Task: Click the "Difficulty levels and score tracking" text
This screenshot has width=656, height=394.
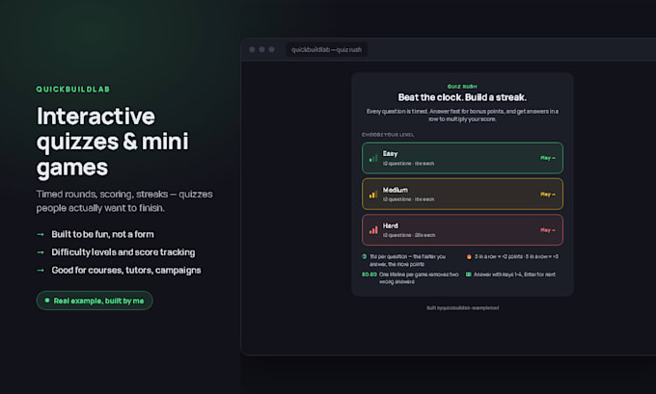Action: 123,252
